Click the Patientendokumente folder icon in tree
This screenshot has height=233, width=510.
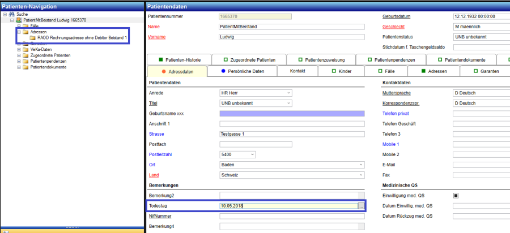(x=25, y=67)
